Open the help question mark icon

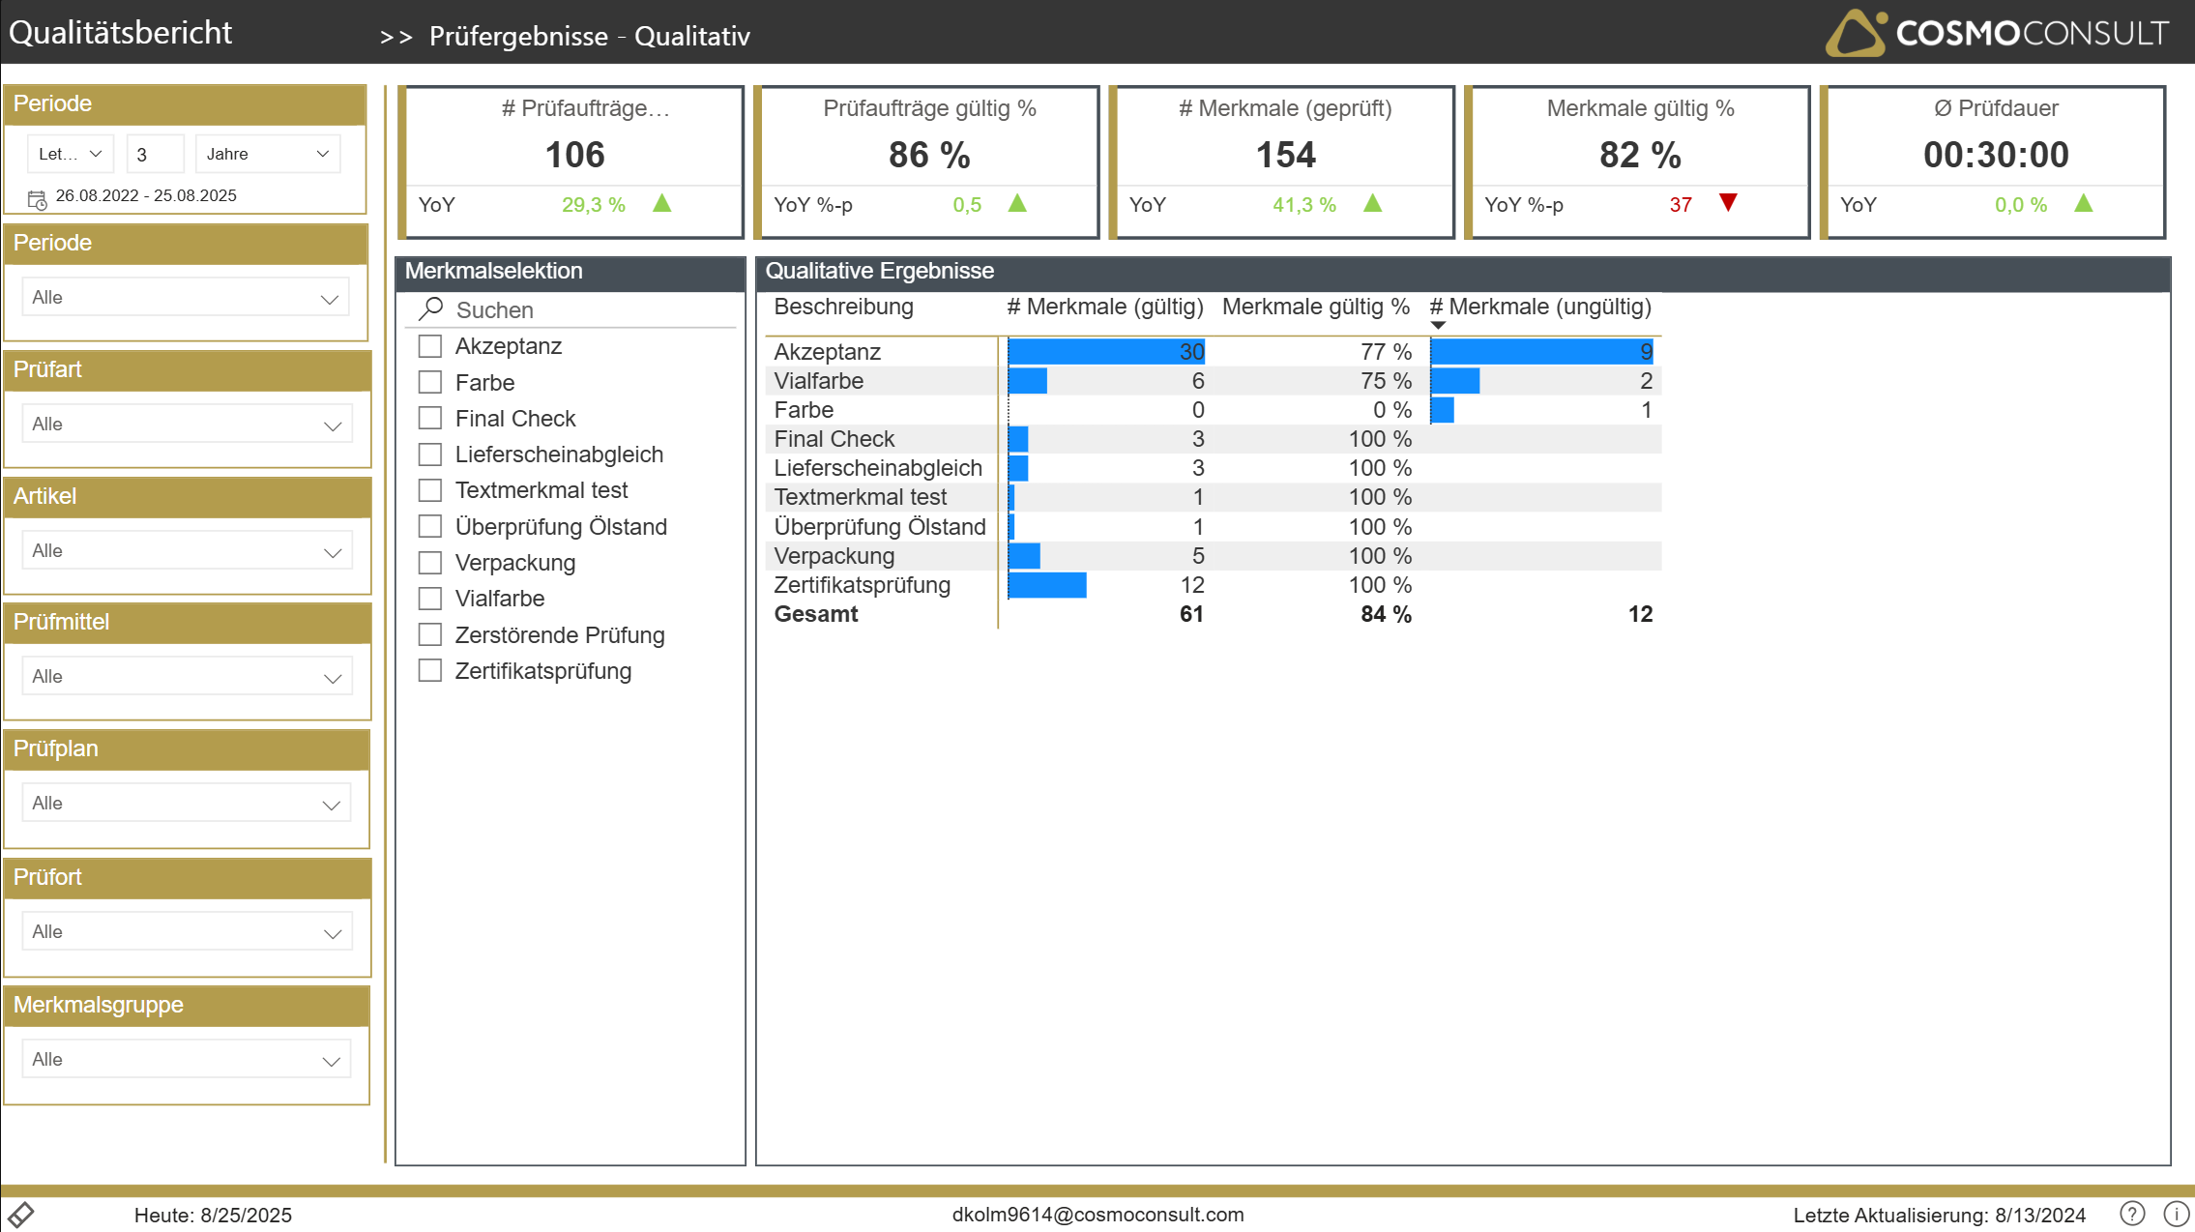(2132, 1214)
